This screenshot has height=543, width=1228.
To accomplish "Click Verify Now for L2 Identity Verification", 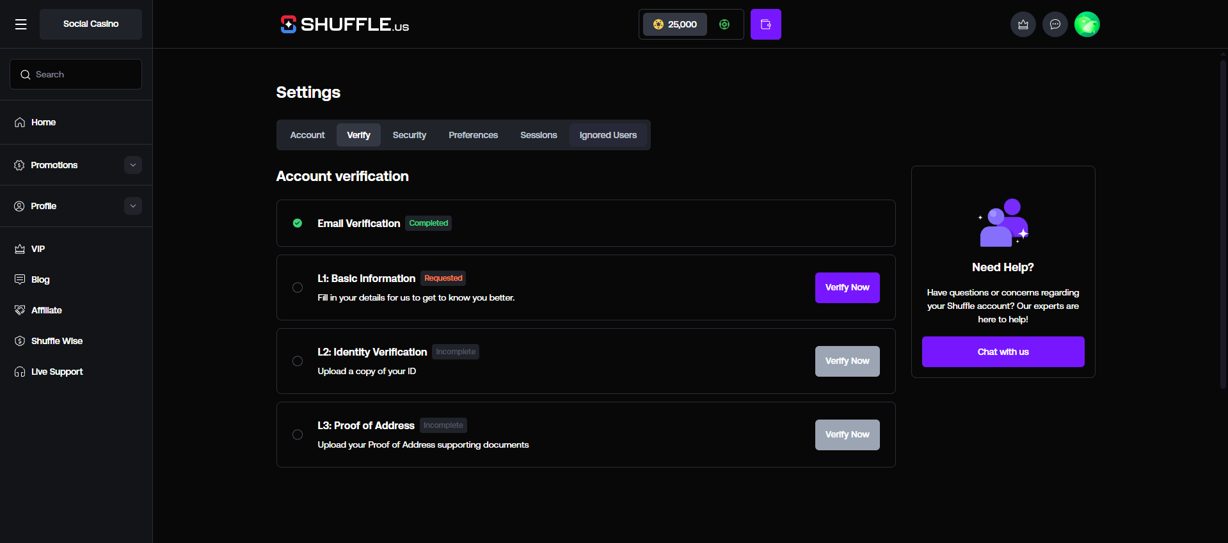I will (847, 361).
